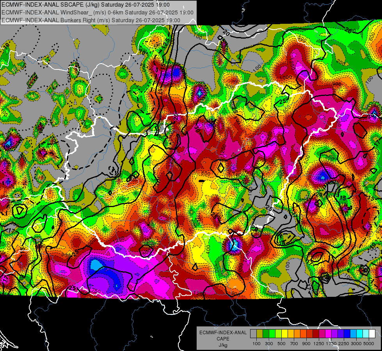
Task: Click the 300 tick label in the legend
Action: coord(269,344)
